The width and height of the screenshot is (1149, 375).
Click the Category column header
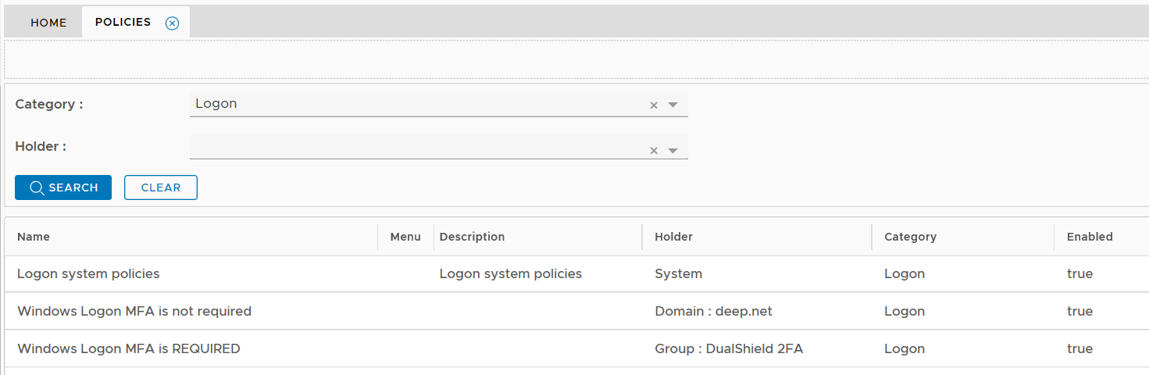[x=910, y=237]
